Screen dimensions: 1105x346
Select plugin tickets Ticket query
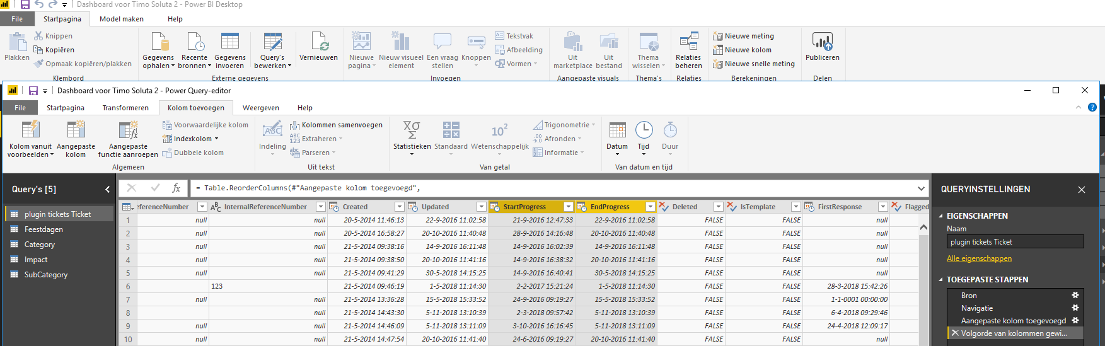tap(59, 214)
